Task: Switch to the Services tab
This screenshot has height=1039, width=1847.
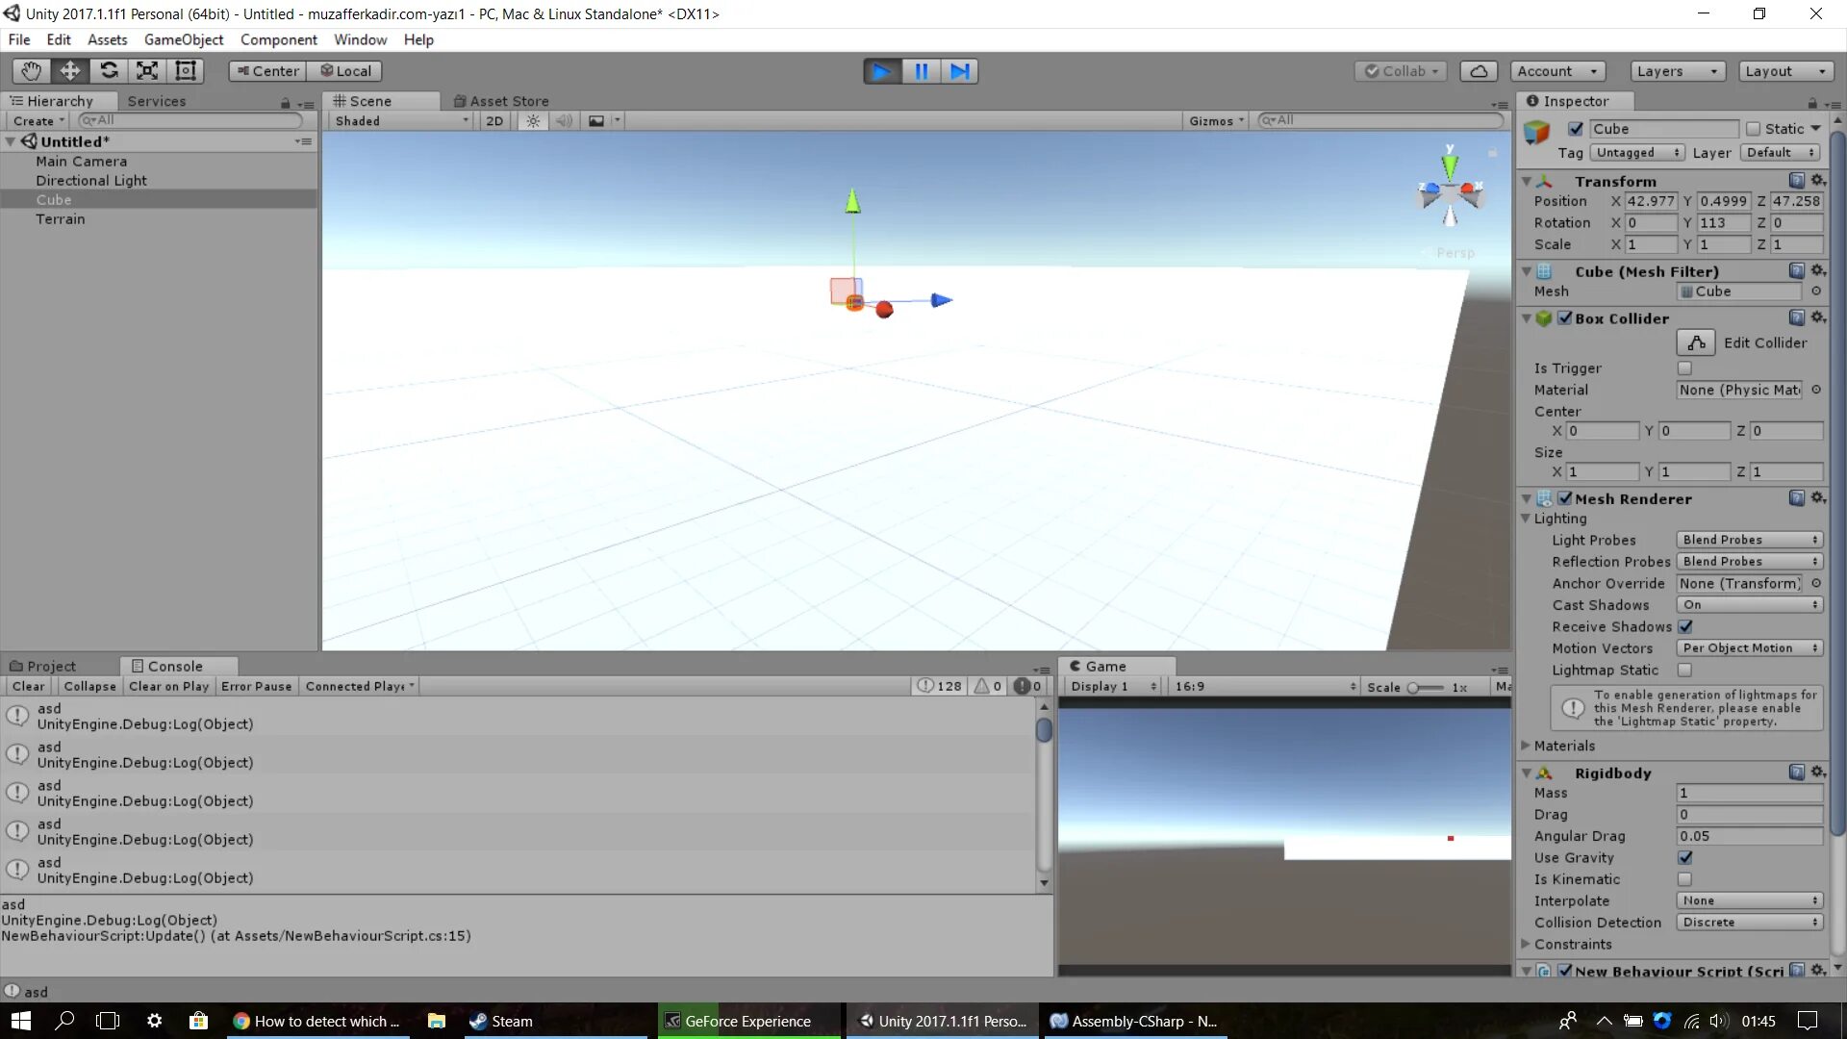Action: (157, 101)
